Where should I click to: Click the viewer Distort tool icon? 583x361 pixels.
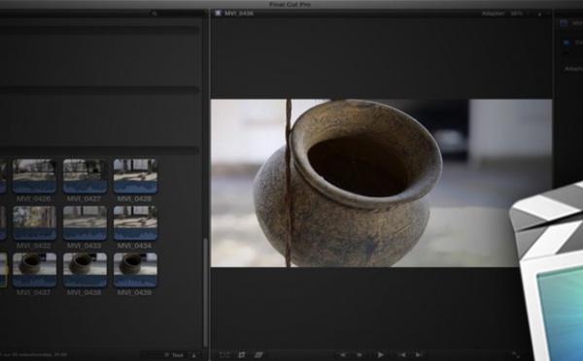(x=258, y=355)
